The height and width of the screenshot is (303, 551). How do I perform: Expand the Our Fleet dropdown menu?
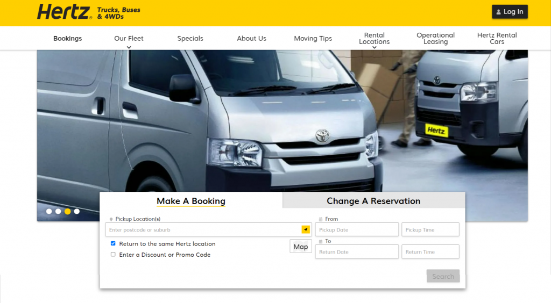point(129,39)
